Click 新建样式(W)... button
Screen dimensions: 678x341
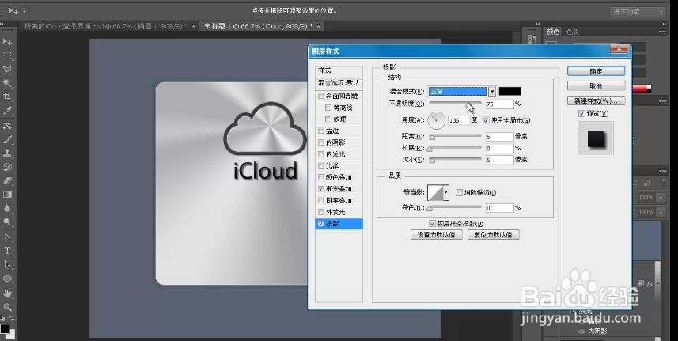tap(596, 100)
